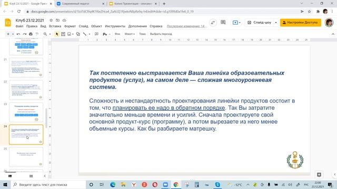Insert a text box
The height and width of the screenshot is (189, 337).
click(63, 34)
